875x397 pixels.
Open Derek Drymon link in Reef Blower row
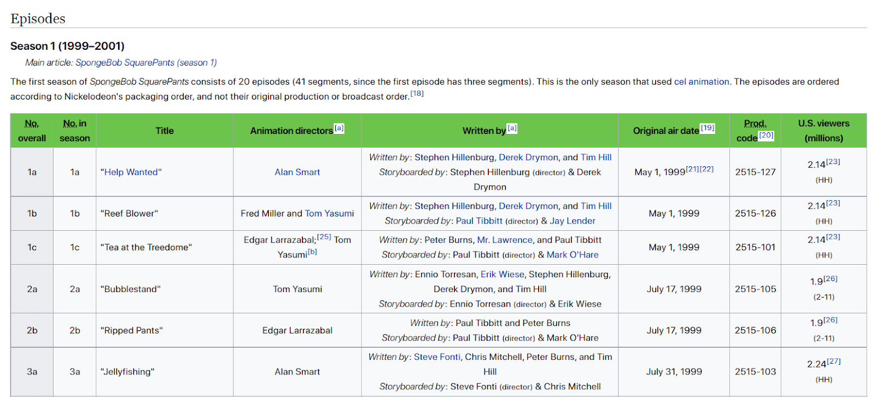point(529,206)
